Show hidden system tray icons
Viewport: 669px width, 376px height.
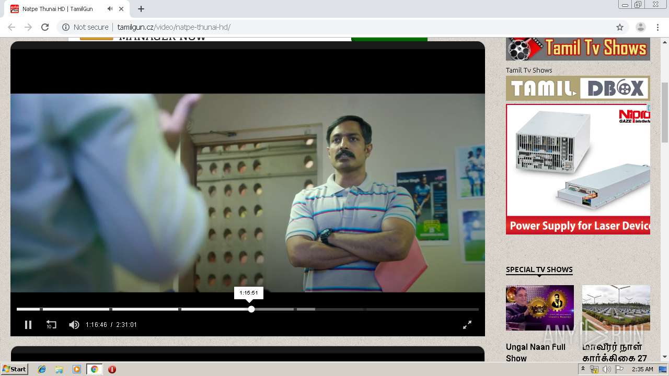pos(583,369)
